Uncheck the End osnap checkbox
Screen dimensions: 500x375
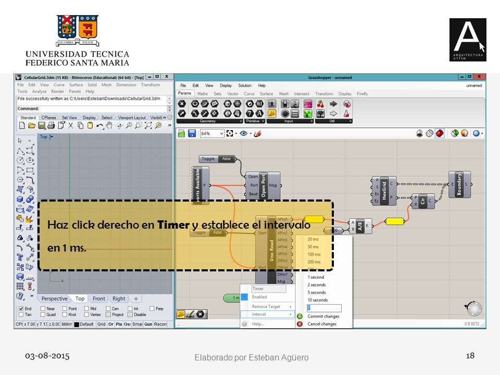pyautogui.click(x=21, y=309)
